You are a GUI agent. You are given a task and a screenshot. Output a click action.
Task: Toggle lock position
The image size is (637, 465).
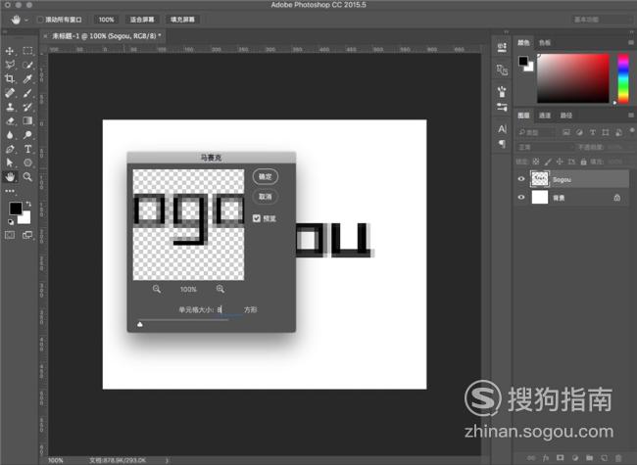coord(560,162)
